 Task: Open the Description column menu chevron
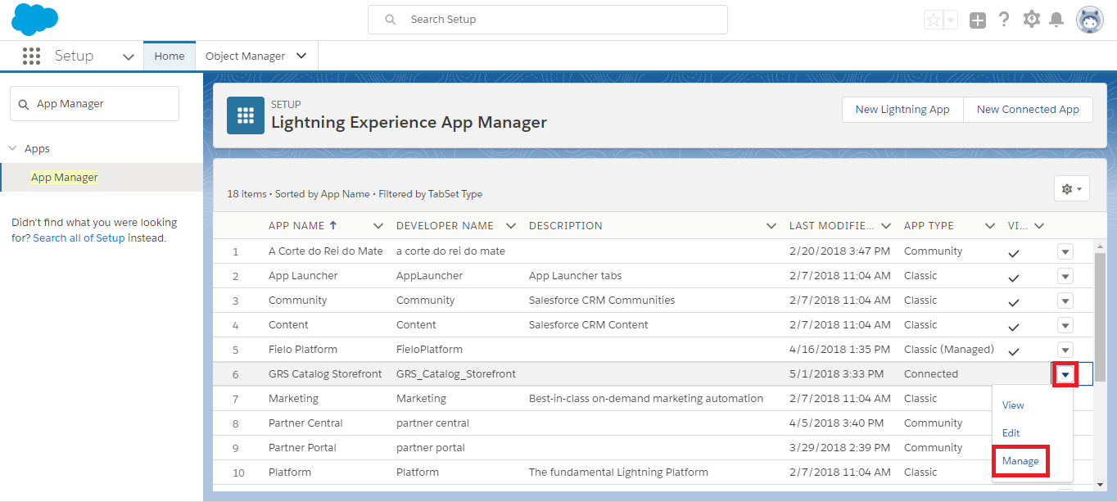point(771,226)
